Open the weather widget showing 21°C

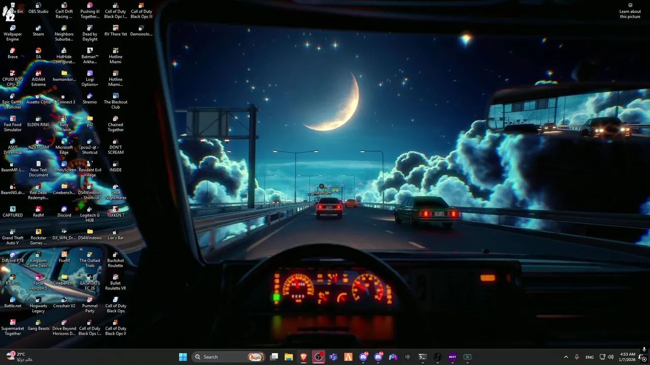tap(19, 357)
